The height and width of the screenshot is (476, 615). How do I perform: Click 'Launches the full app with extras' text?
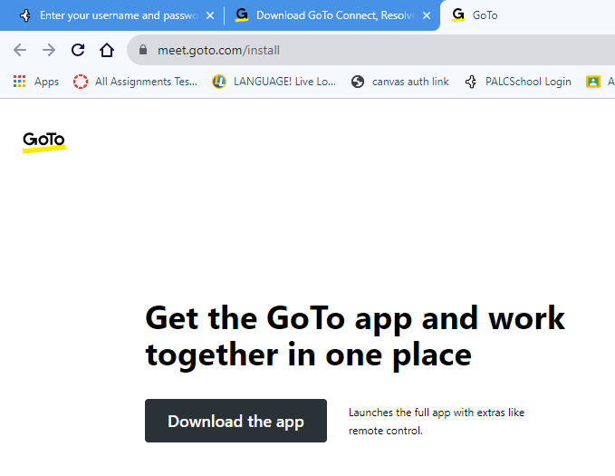click(x=437, y=422)
